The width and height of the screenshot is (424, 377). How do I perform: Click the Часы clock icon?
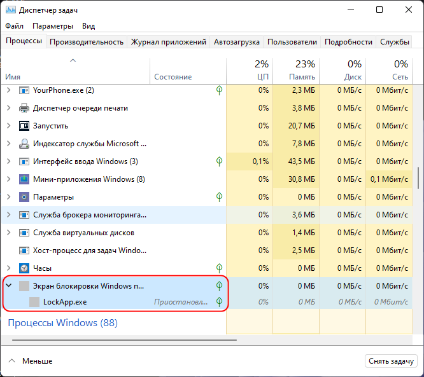[x=24, y=268]
